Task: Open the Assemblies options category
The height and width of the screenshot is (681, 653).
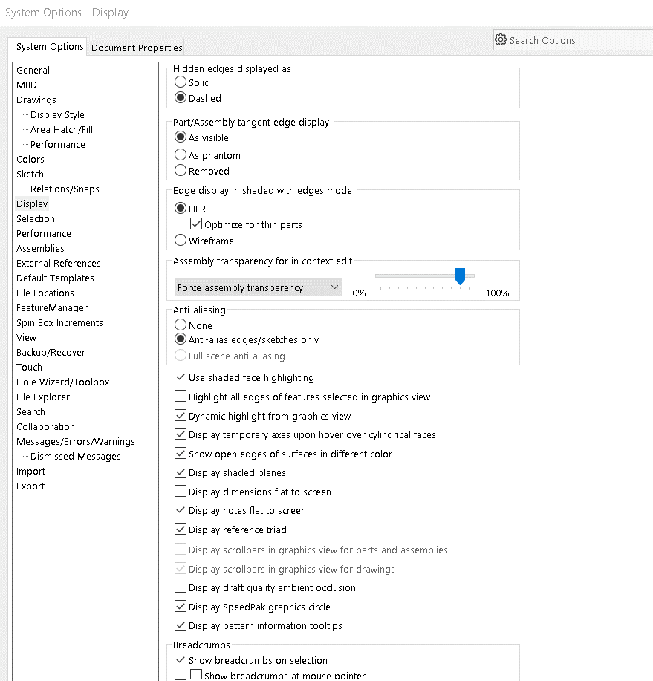Action: click(40, 248)
